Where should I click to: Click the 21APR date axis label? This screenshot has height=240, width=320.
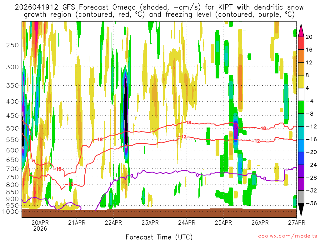77,222
